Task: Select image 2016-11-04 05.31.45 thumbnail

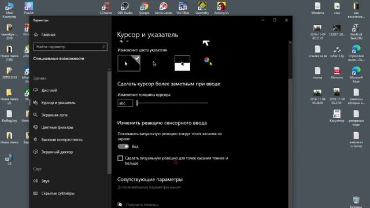Action: click(317, 32)
